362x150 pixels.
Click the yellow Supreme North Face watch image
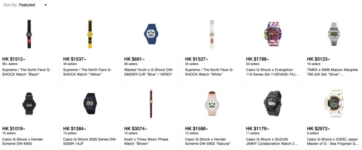tap(90, 34)
